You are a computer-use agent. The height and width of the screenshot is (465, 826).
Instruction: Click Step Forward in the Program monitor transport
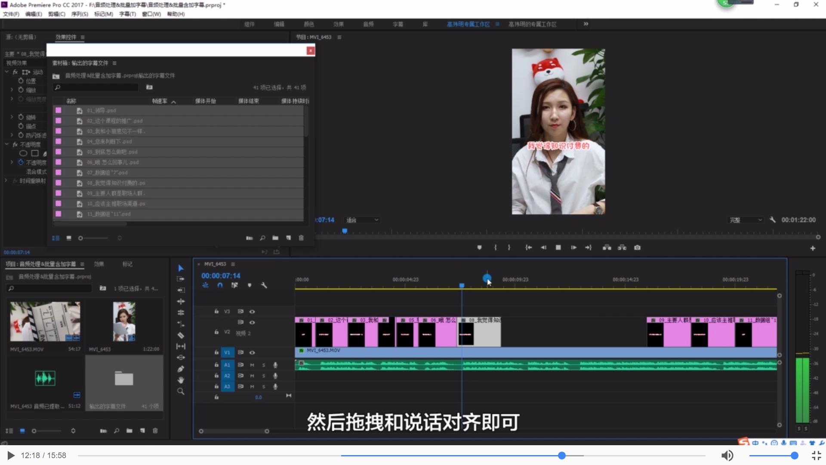click(x=573, y=248)
